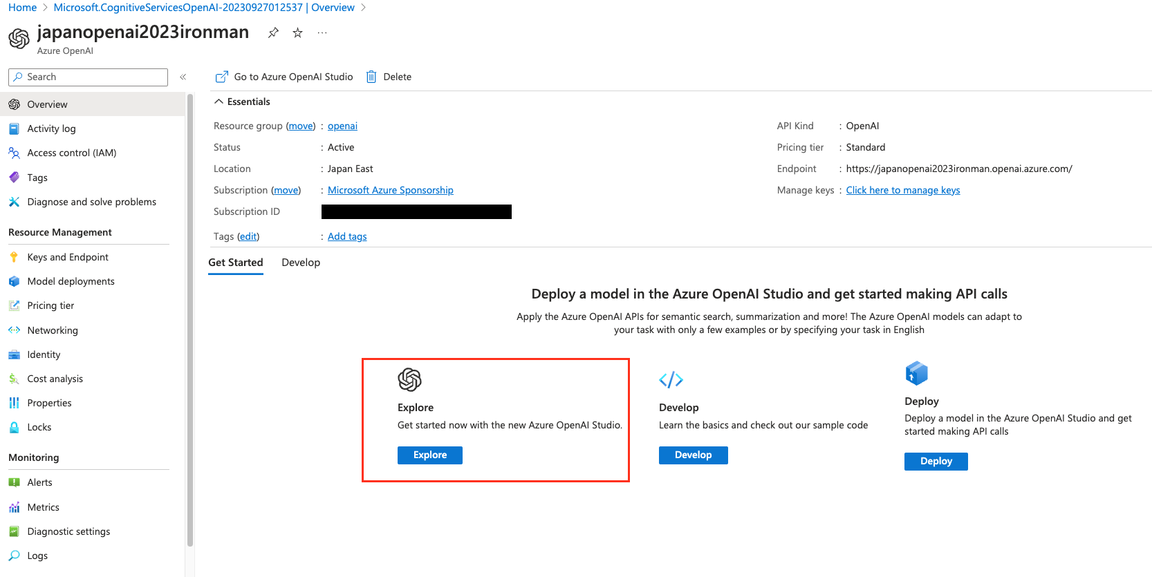Go to Home in breadcrumb
Viewport: 1152px width, 577px height.
(x=23, y=8)
